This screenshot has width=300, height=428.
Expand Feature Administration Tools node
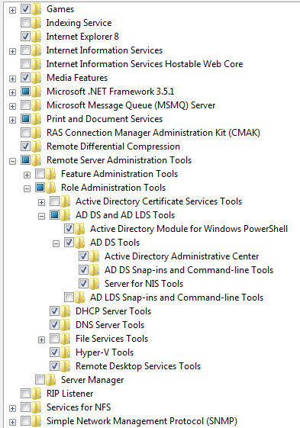(x=27, y=175)
